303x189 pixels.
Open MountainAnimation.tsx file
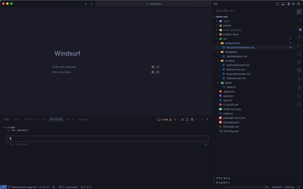coord(240,48)
